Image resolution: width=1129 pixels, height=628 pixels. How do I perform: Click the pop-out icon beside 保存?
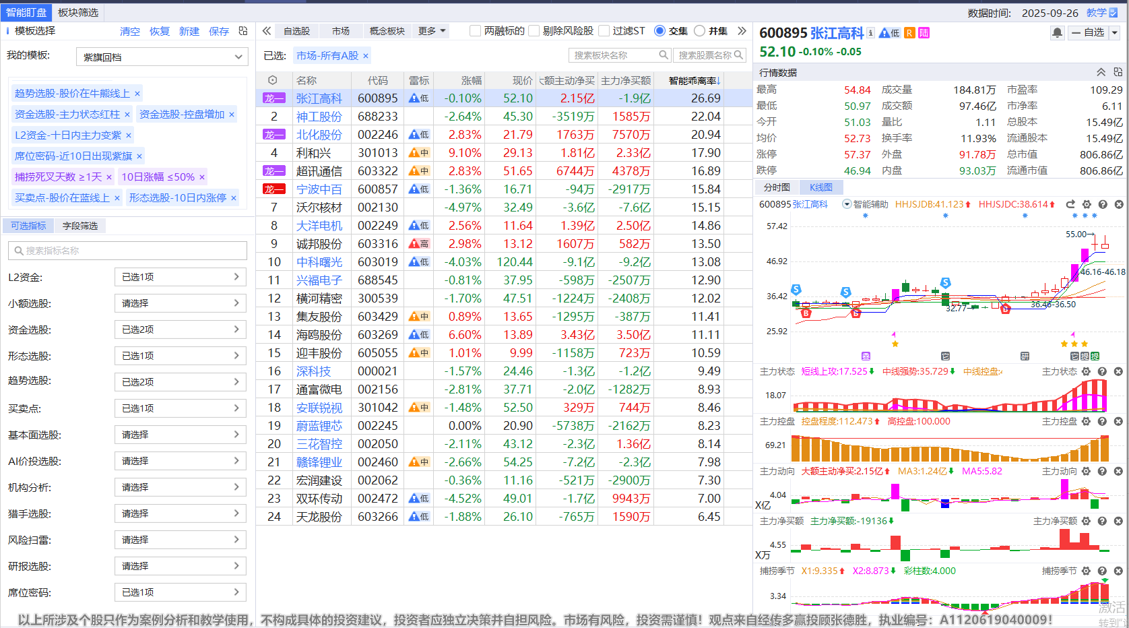coord(243,31)
